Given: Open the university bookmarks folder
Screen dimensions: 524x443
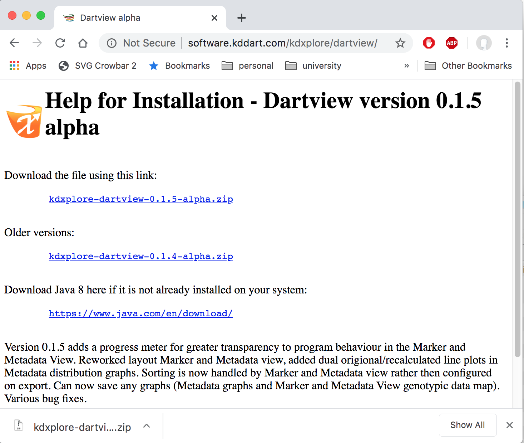Looking at the screenshot, I should click(x=313, y=66).
